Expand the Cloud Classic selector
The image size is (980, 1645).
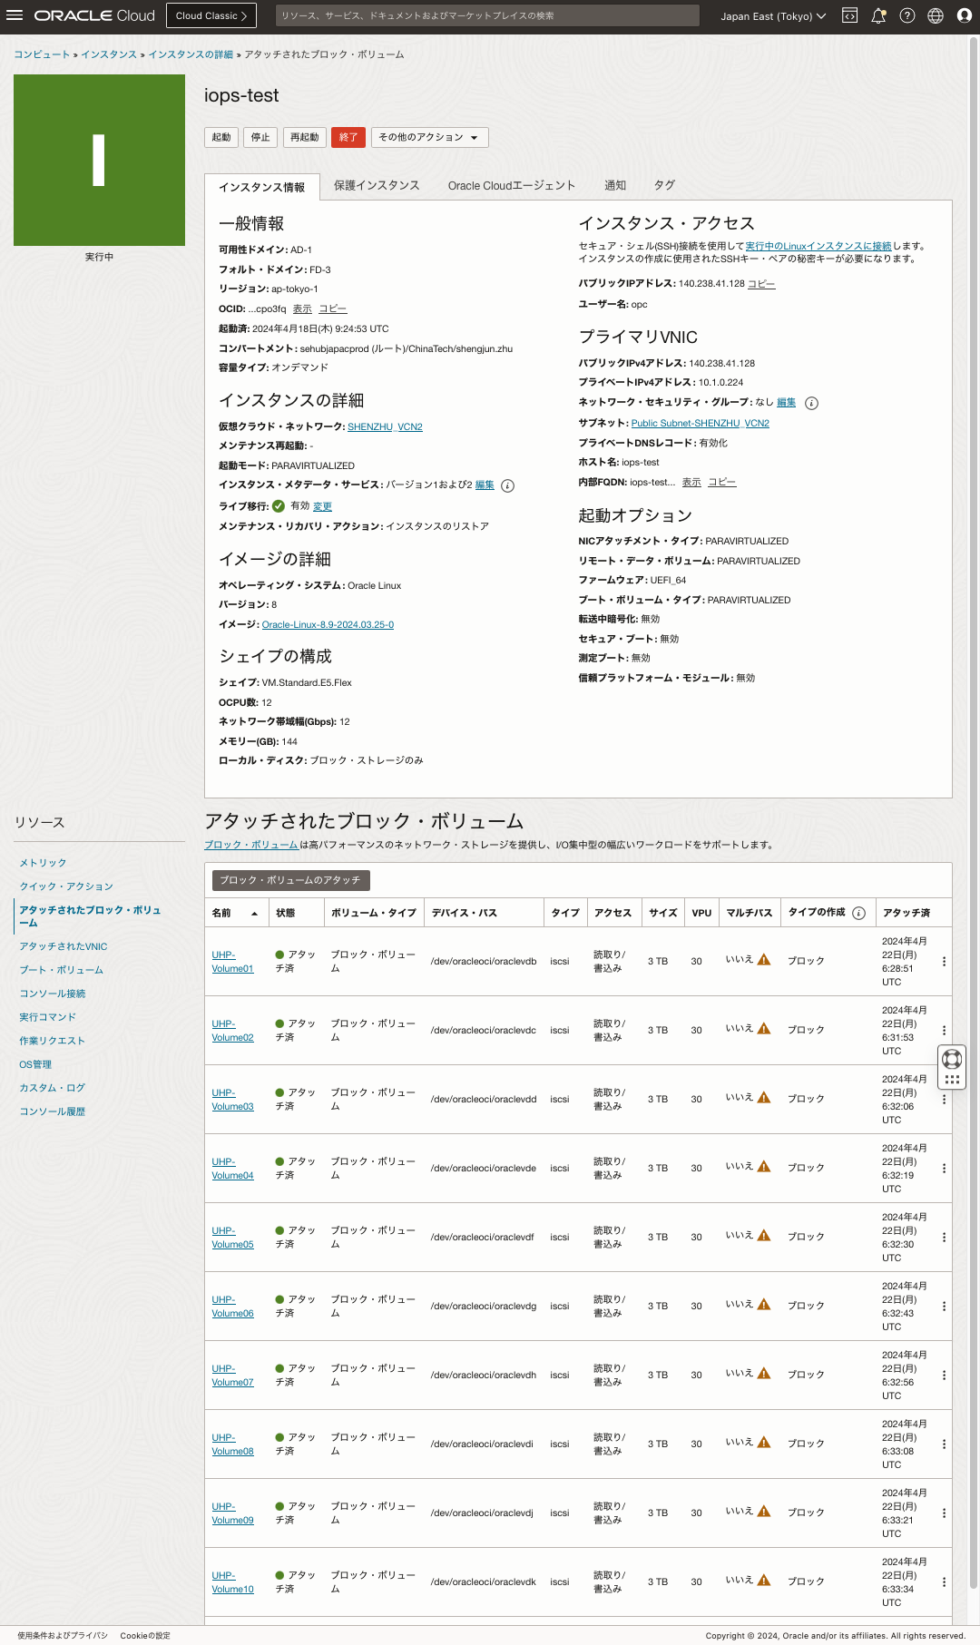point(211,15)
